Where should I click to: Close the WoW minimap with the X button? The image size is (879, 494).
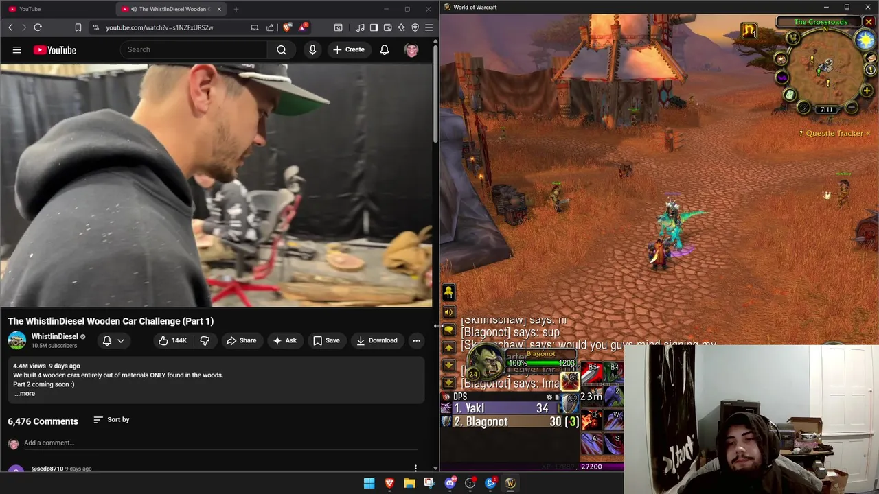pos(869,22)
